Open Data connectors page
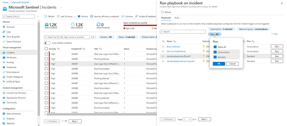The image size is (287, 126). (14, 114)
